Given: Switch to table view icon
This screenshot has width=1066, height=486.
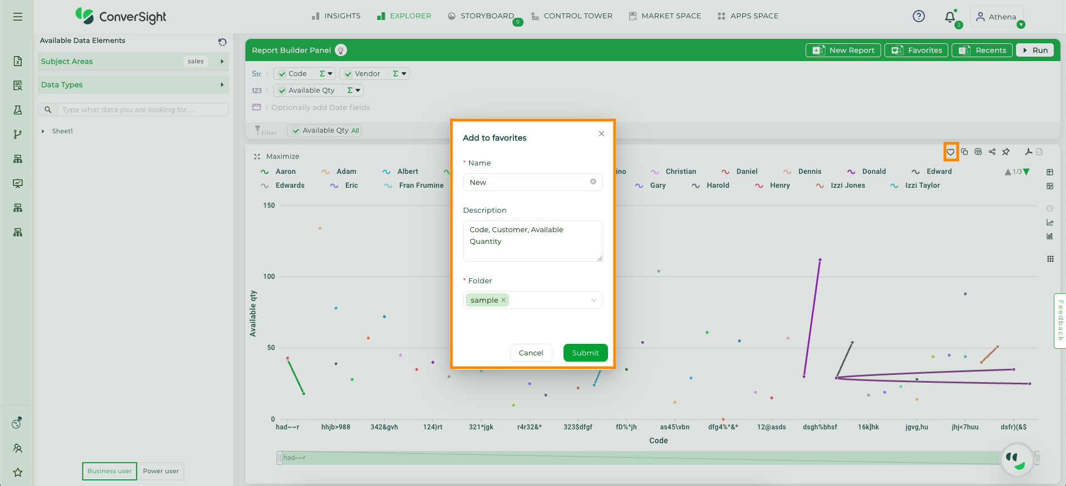Looking at the screenshot, I should click(x=1050, y=172).
